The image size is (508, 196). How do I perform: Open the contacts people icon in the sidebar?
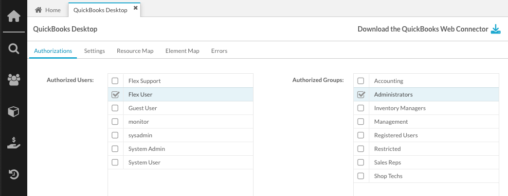click(14, 80)
